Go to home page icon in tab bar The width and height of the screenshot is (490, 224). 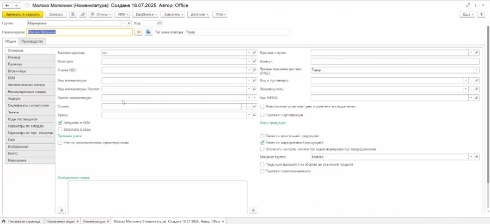(4, 221)
